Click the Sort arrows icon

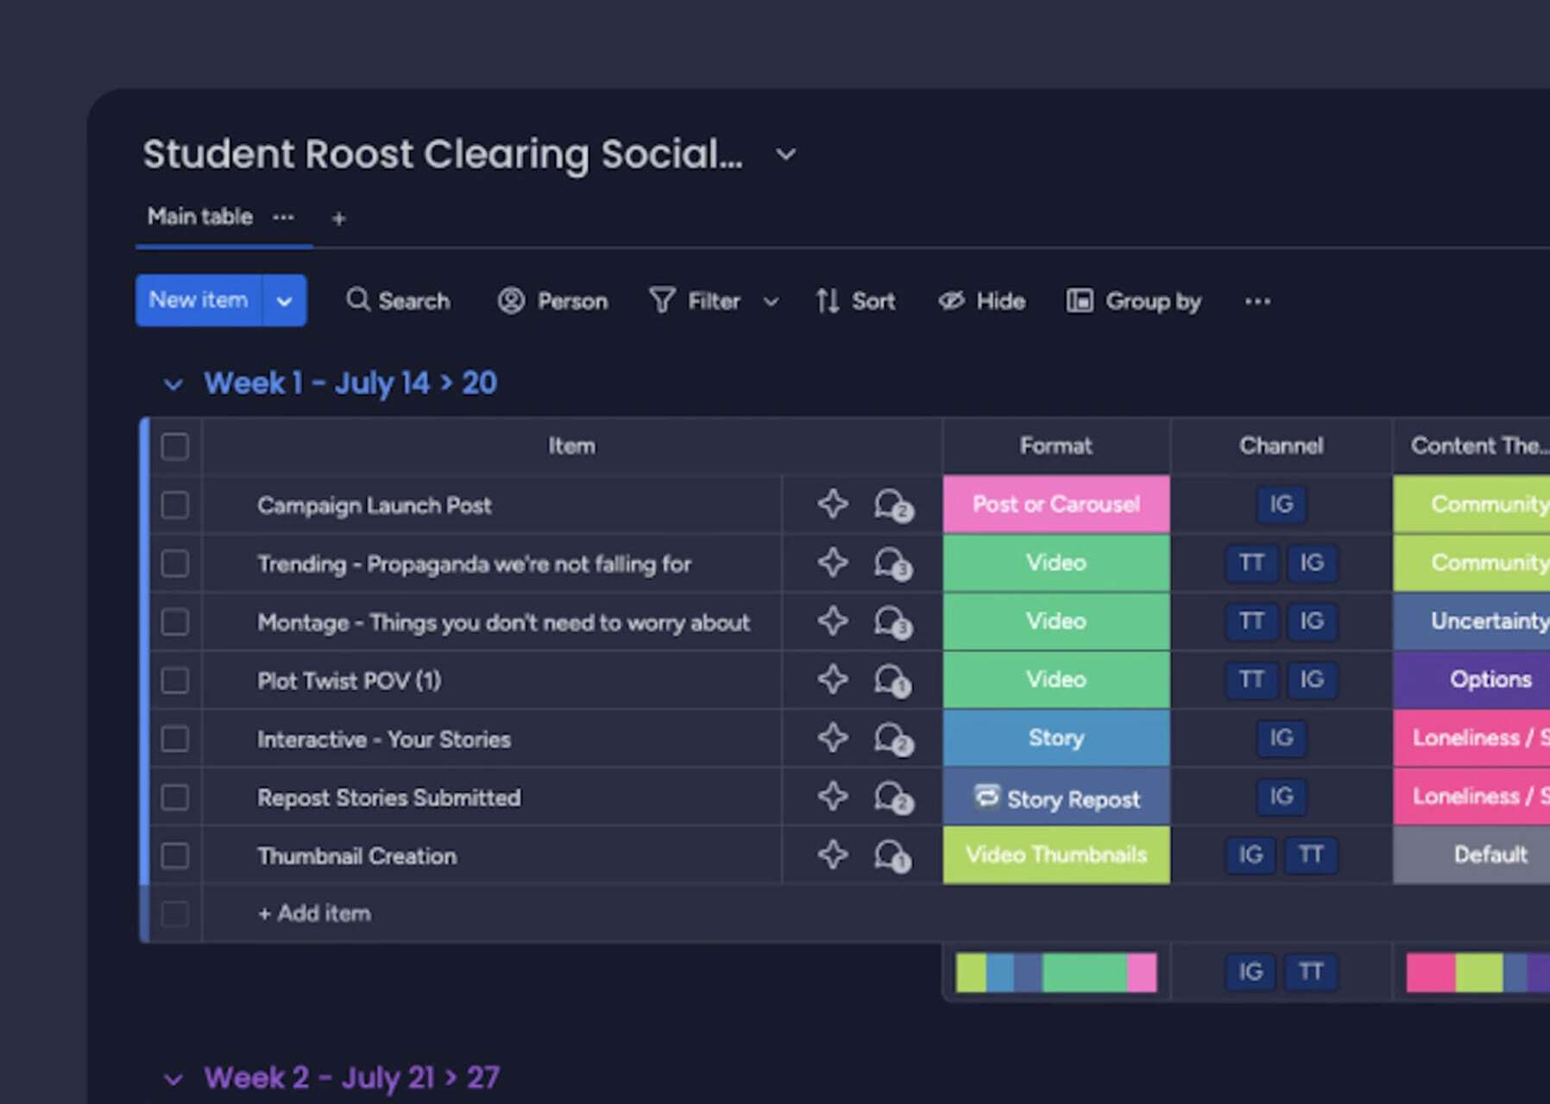tap(827, 300)
